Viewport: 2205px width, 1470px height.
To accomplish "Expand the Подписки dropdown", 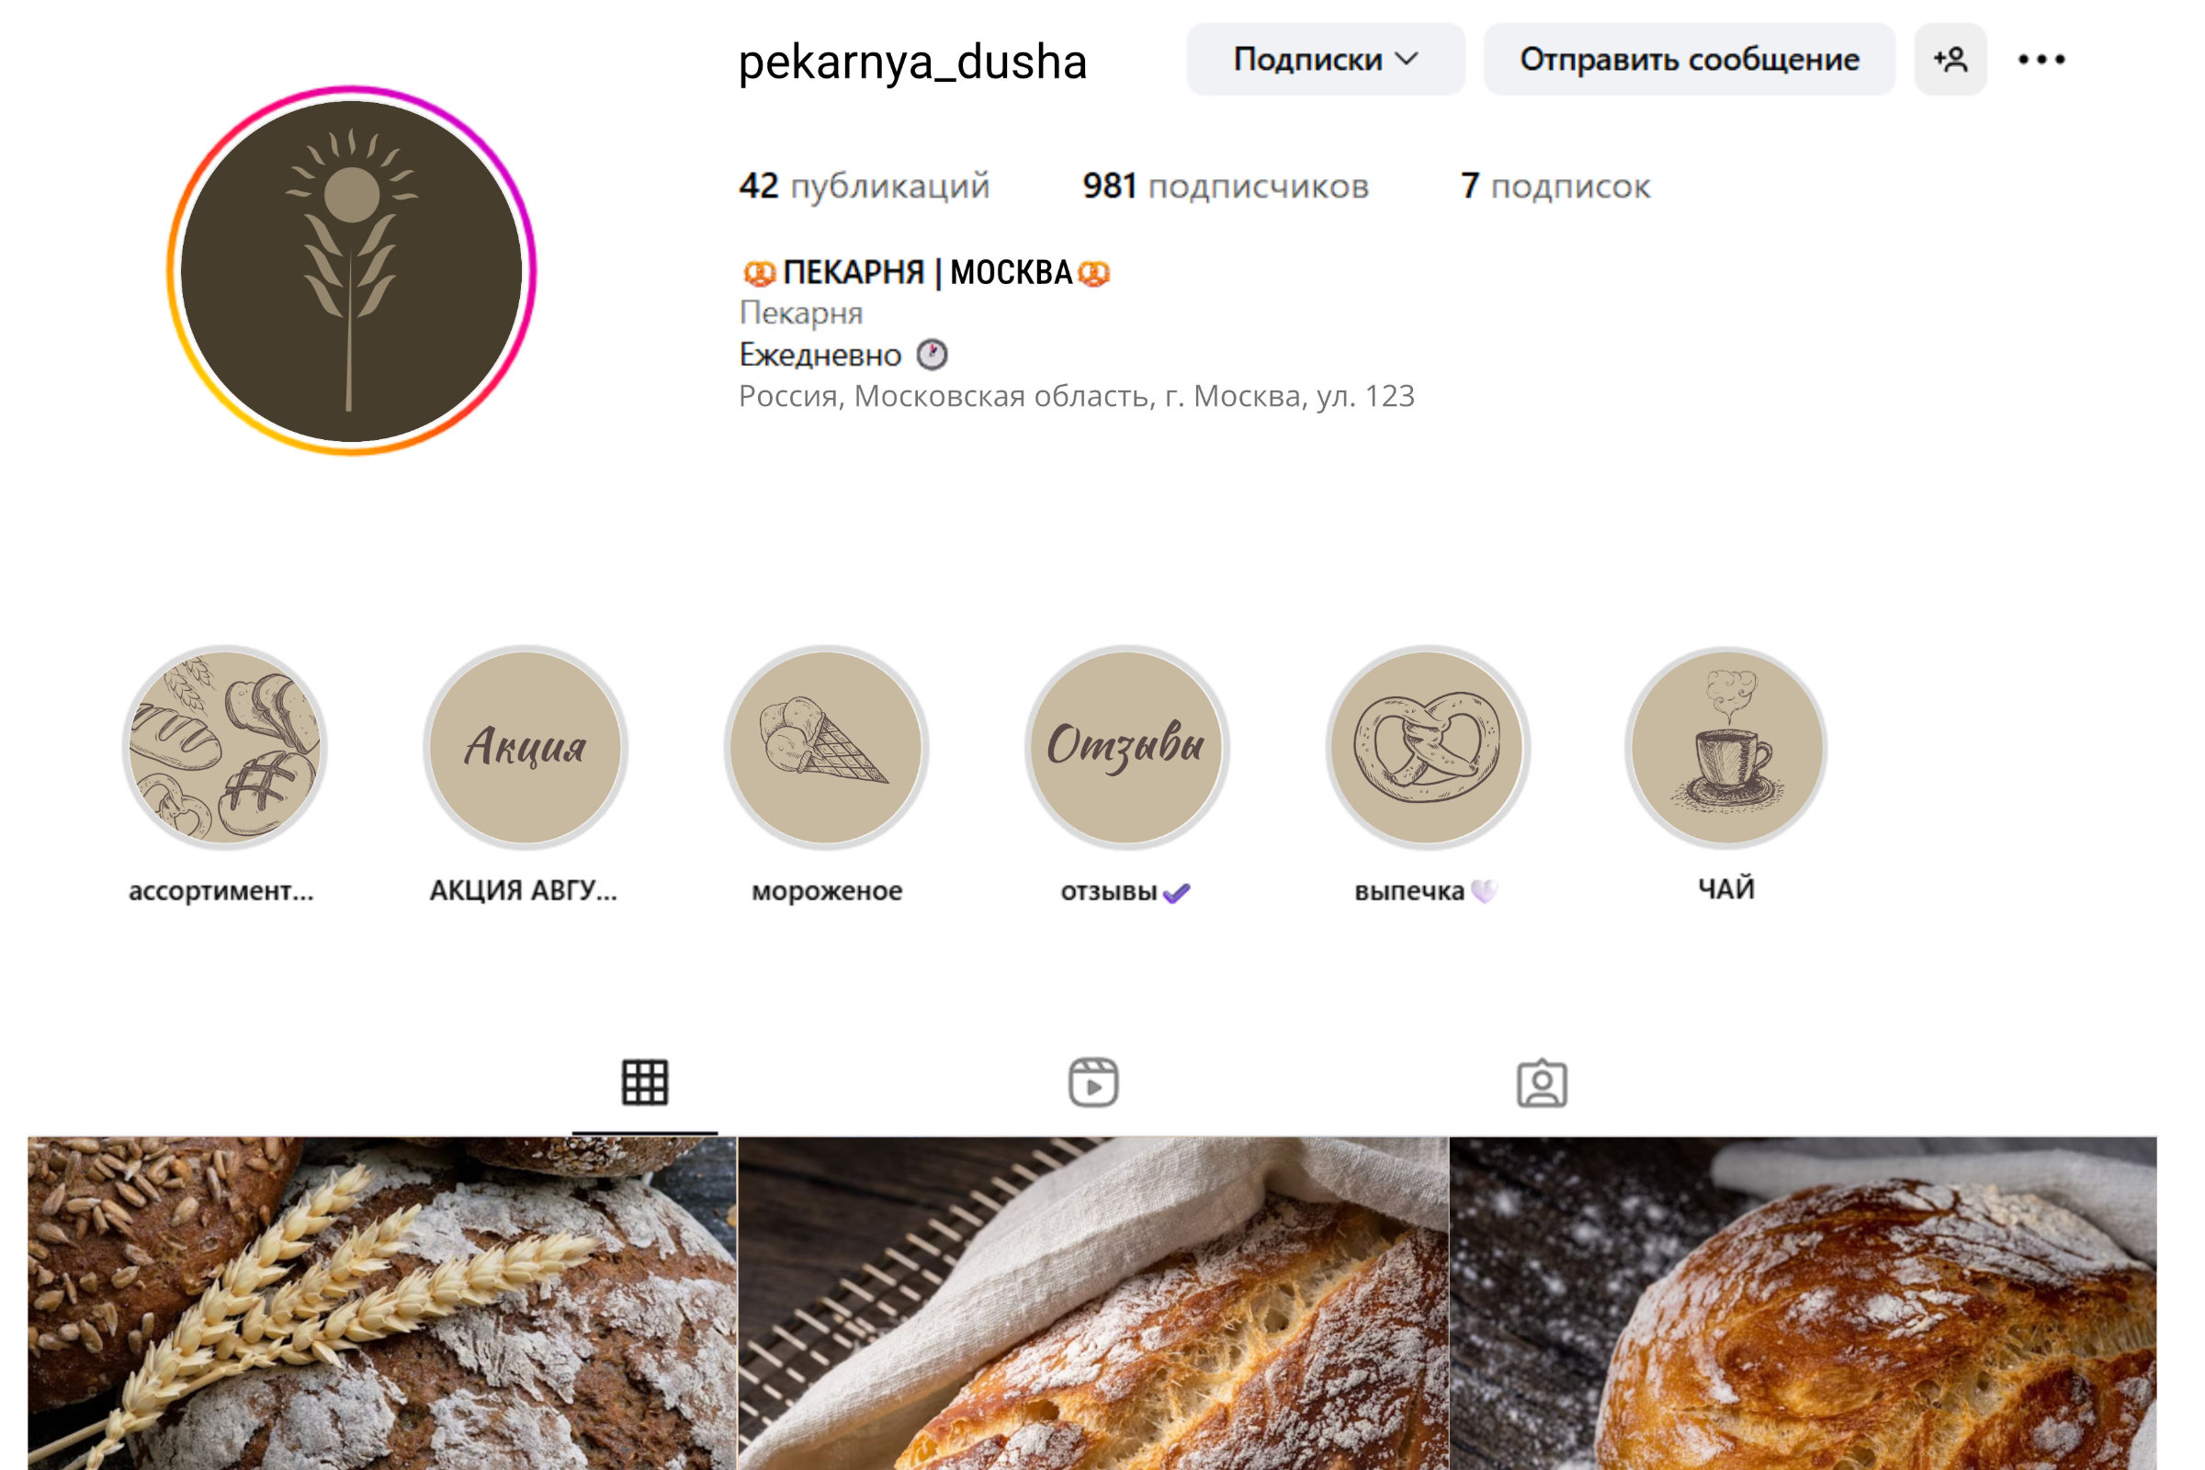I will (1326, 59).
